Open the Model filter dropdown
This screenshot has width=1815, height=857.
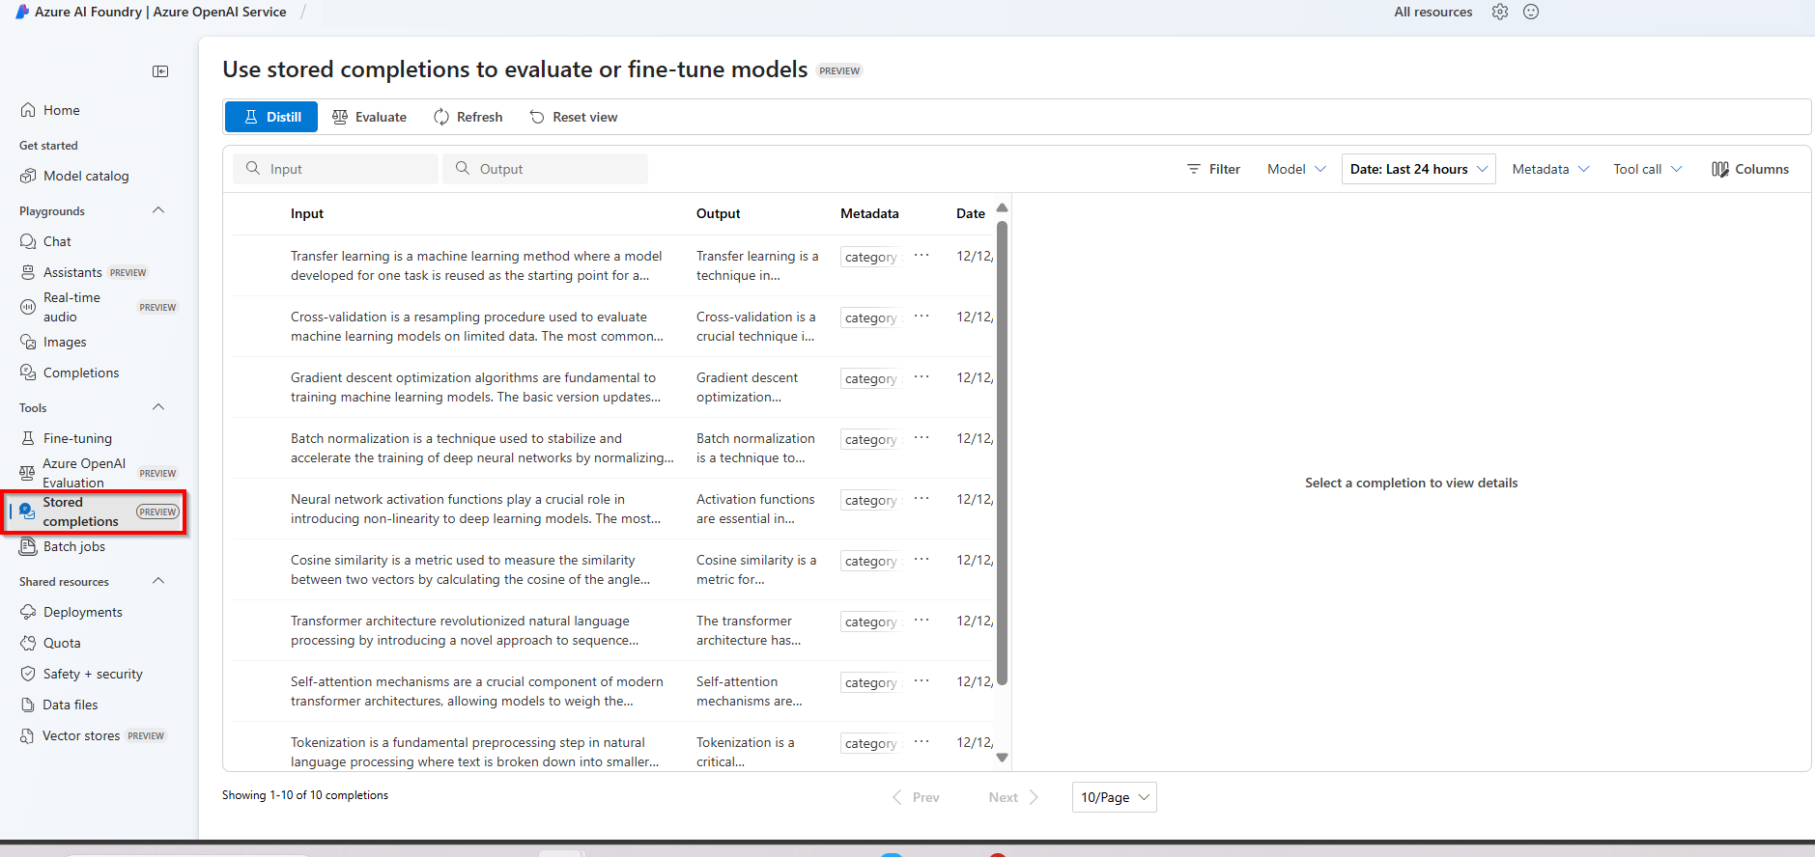[1296, 169]
